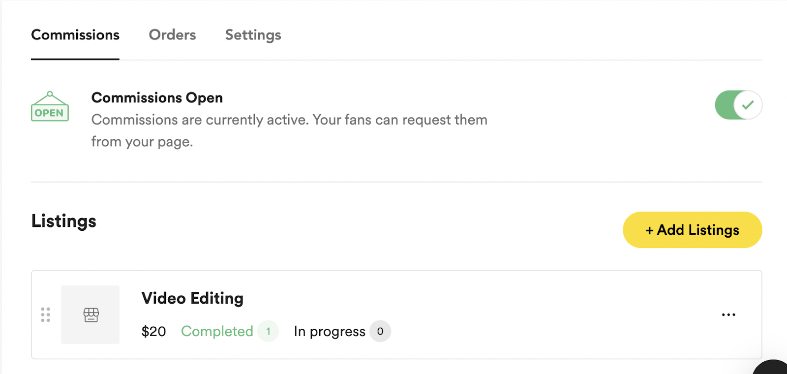
Task: Turn off the Commissions Open toggle
Action: tap(738, 105)
